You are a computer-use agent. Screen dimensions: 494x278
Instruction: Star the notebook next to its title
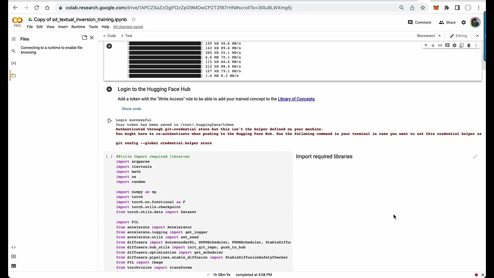[134, 19]
